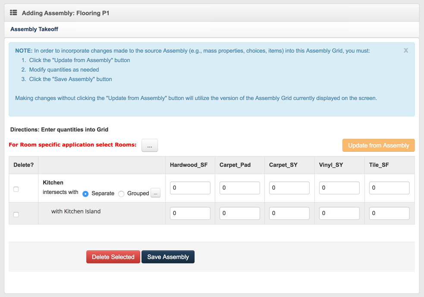424x297 pixels.
Task: Click the Save Assembly button
Action: click(x=168, y=257)
